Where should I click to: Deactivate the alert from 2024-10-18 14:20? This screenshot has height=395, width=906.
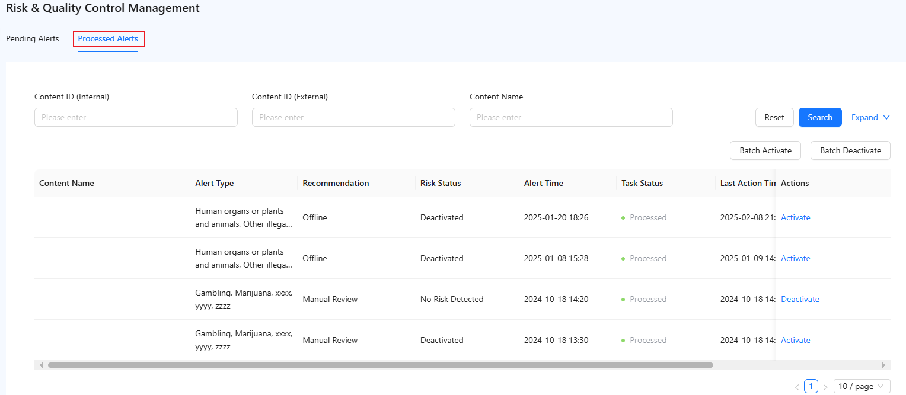click(800, 299)
